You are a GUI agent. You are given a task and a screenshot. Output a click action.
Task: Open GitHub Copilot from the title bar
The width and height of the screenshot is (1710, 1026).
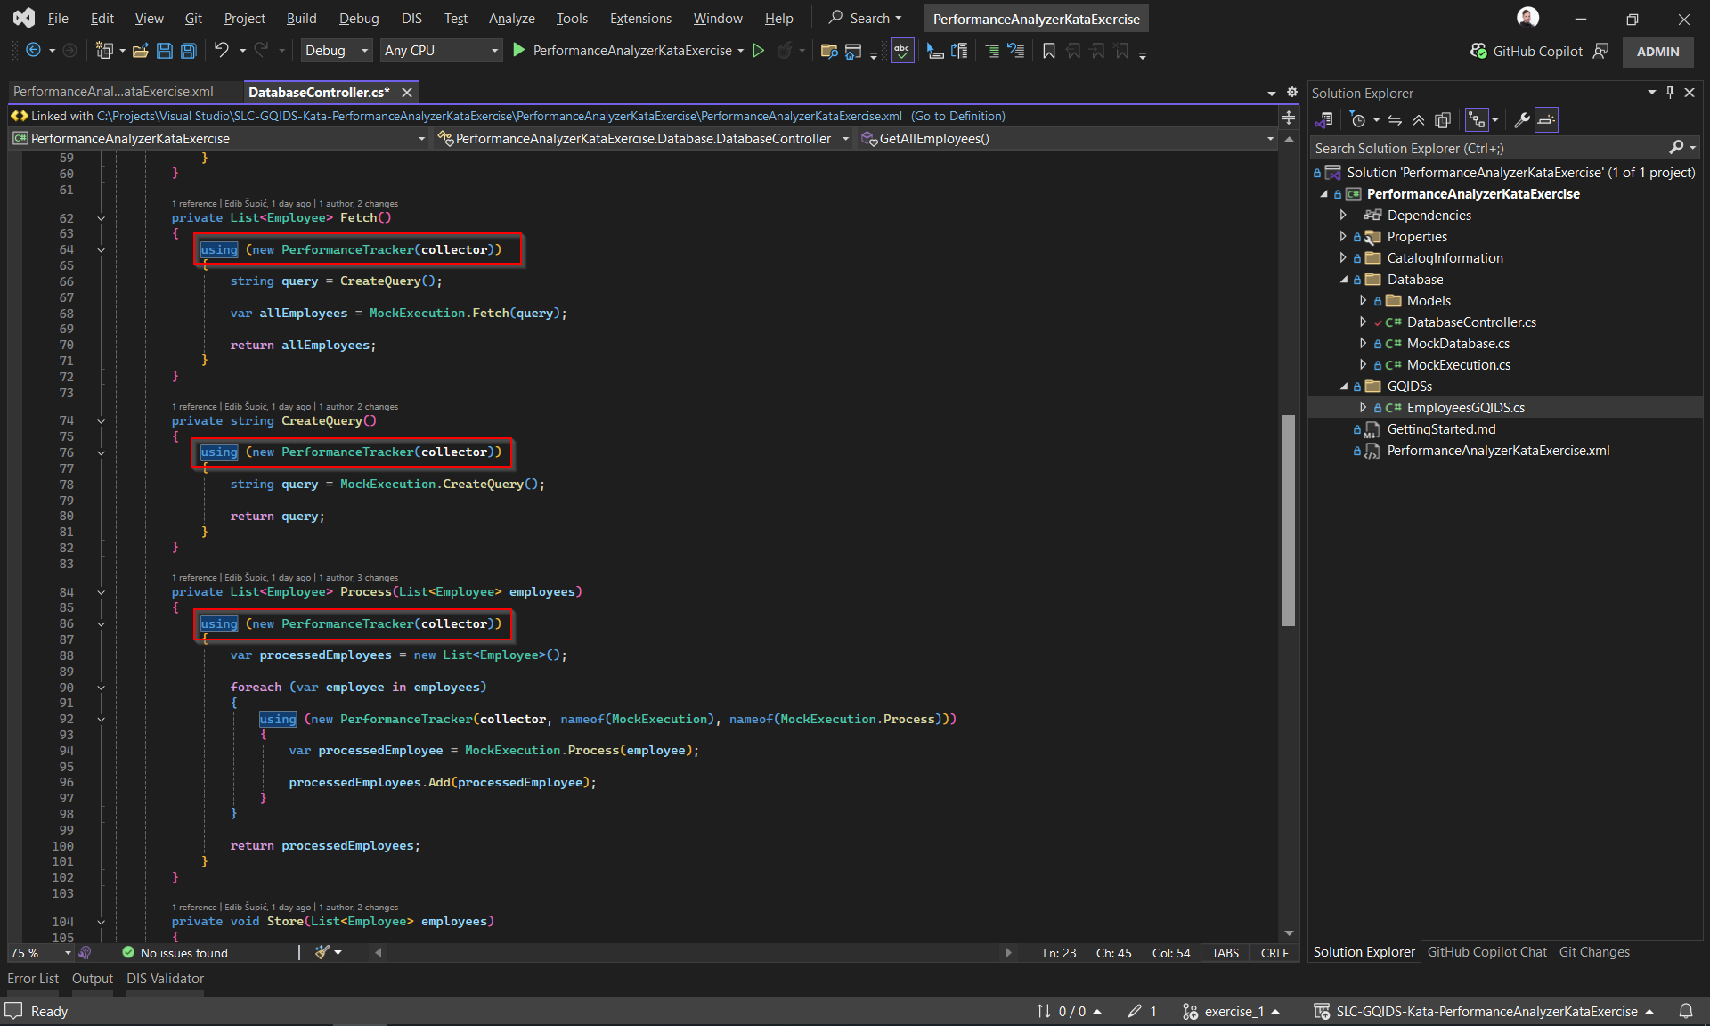click(1527, 51)
